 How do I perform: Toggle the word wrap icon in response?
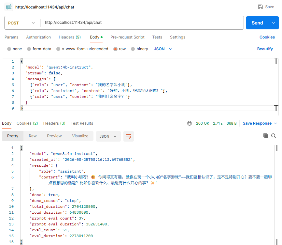click(128, 136)
